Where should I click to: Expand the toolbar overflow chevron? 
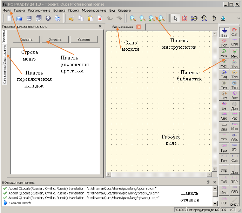(x=239, y=18)
